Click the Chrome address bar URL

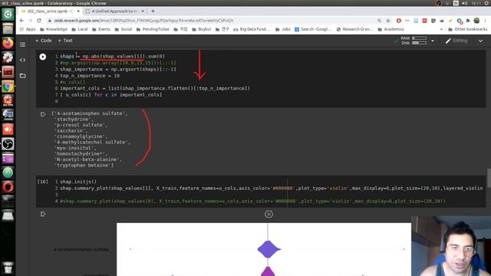(x=143, y=21)
